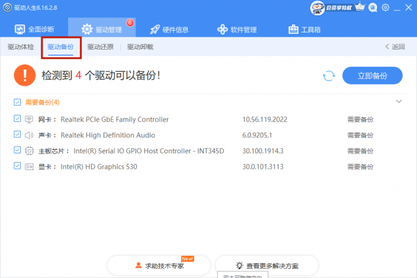Open 驱动卸载 sub-tab
This screenshot has width=417, height=278.
coord(140,47)
